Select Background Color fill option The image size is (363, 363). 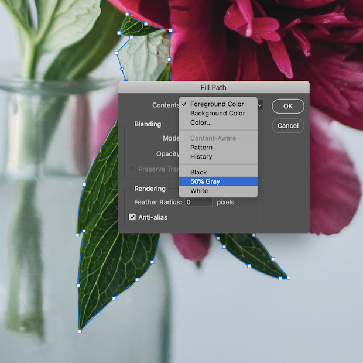click(217, 114)
